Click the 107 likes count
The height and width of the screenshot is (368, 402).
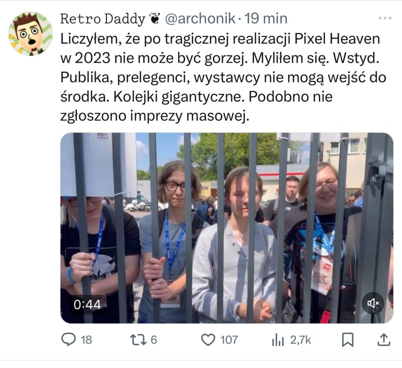pos(229,340)
